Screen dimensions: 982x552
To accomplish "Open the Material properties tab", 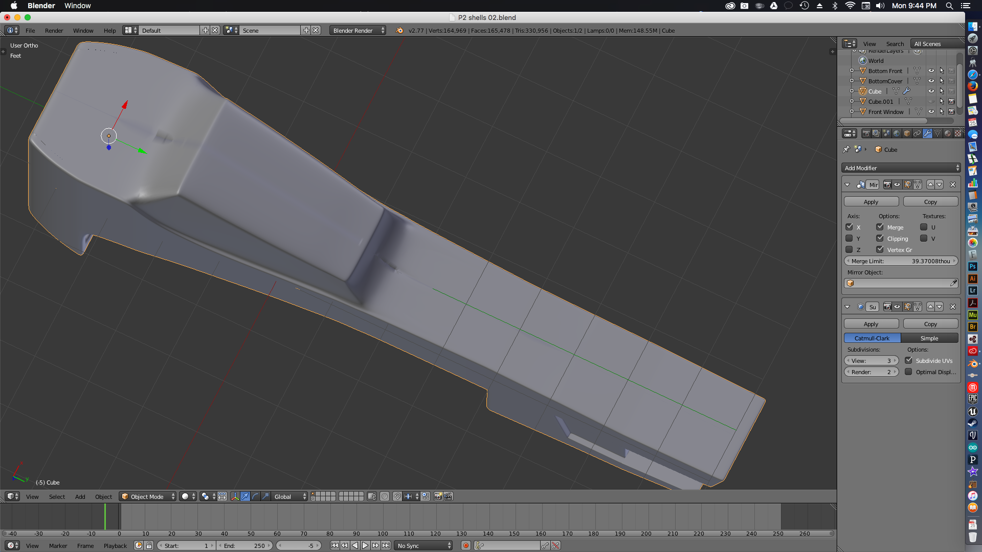I will coord(948,133).
